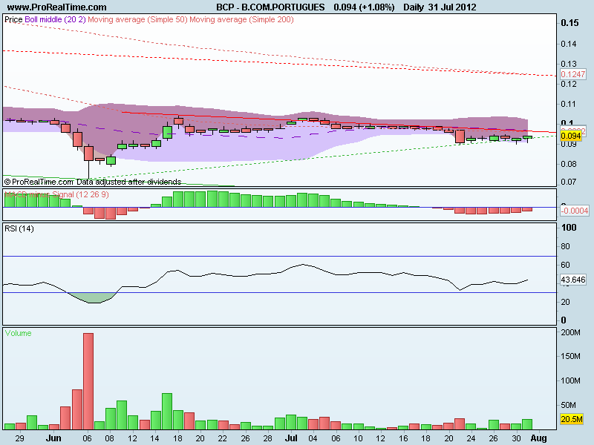Click the Daily 31 Jul 2012 label
The height and width of the screenshot is (445, 594).
click(x=440, y=7)
